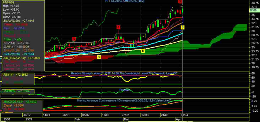Click the yellow B buy marker near 12/03
The image size is (260, 122).
pos(143,51)
